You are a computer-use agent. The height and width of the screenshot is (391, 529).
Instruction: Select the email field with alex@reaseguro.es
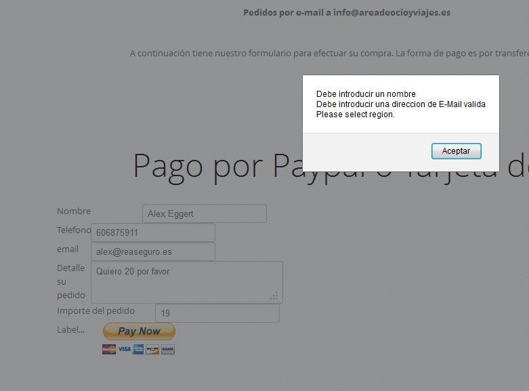pyautogui.click(x=153, y=251)
